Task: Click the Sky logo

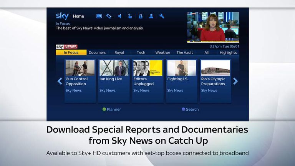Action: pyautogui.click(x=62, y=16)
